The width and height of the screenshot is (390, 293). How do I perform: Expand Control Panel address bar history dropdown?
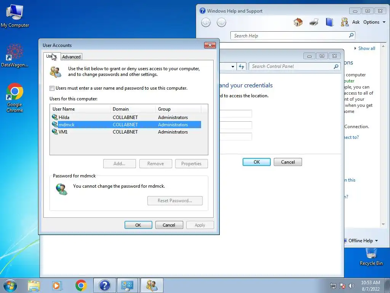(x=233, y=66)
